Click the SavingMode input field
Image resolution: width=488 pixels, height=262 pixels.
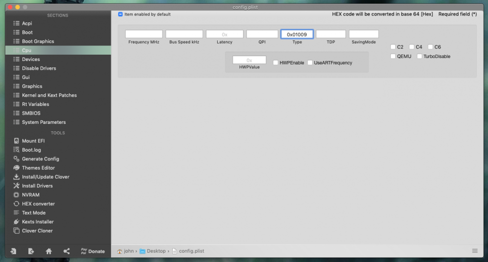coord(364,34)
